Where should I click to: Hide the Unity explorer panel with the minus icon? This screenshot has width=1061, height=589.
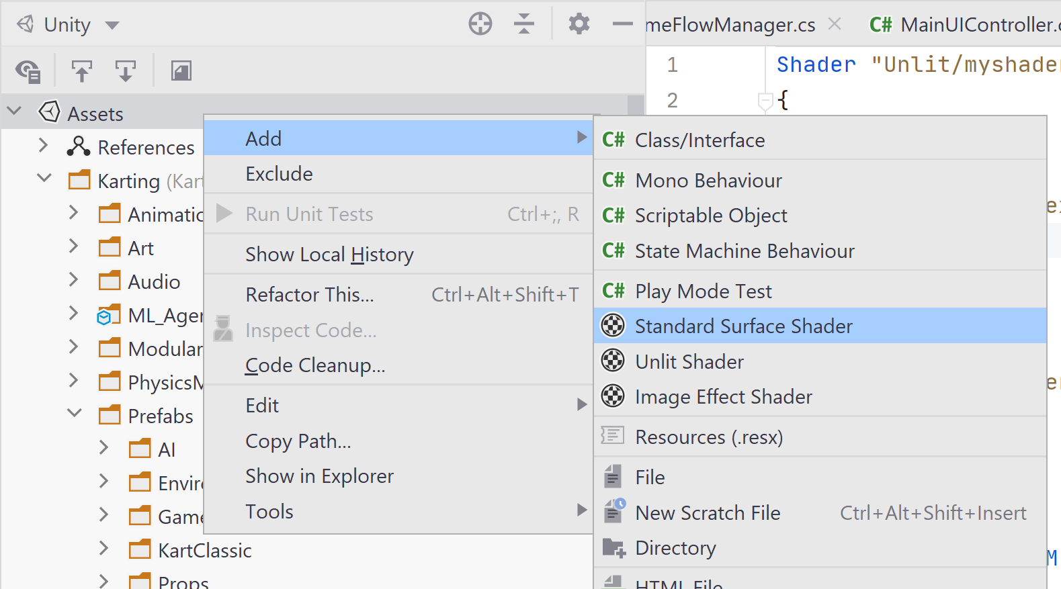click(622, 24)
